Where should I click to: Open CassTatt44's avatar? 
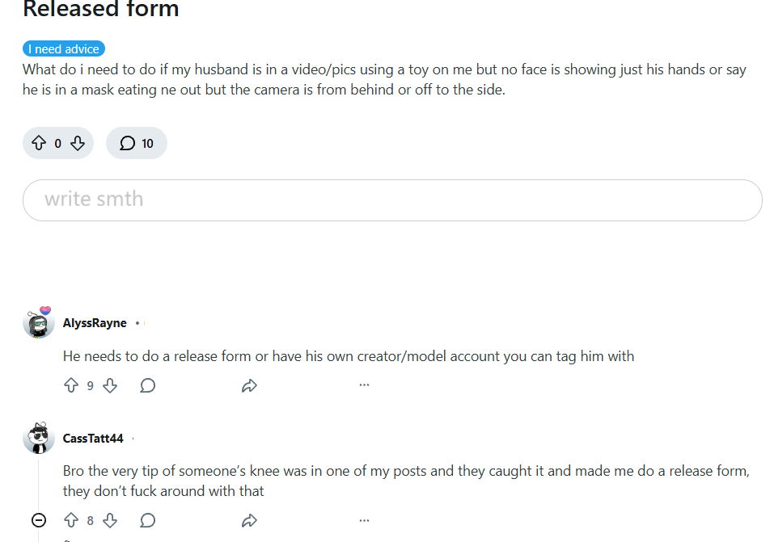pyautogui.click(x=38, y=439)
